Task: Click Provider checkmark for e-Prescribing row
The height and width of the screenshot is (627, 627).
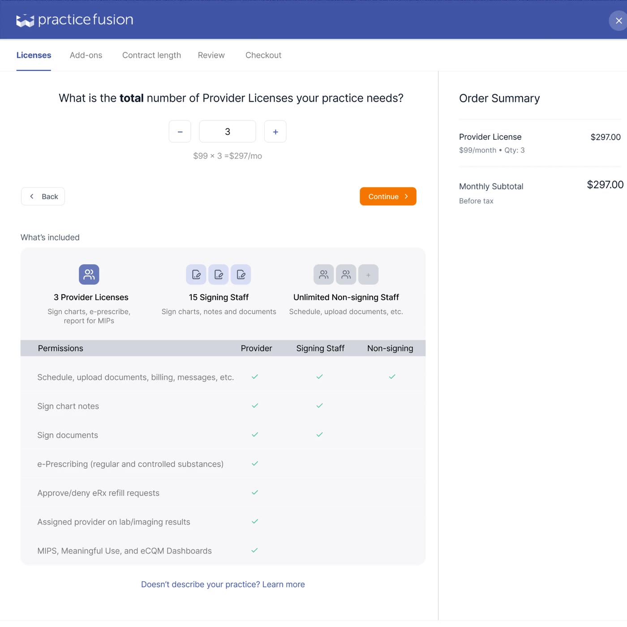Action: [x=255, y=464]
